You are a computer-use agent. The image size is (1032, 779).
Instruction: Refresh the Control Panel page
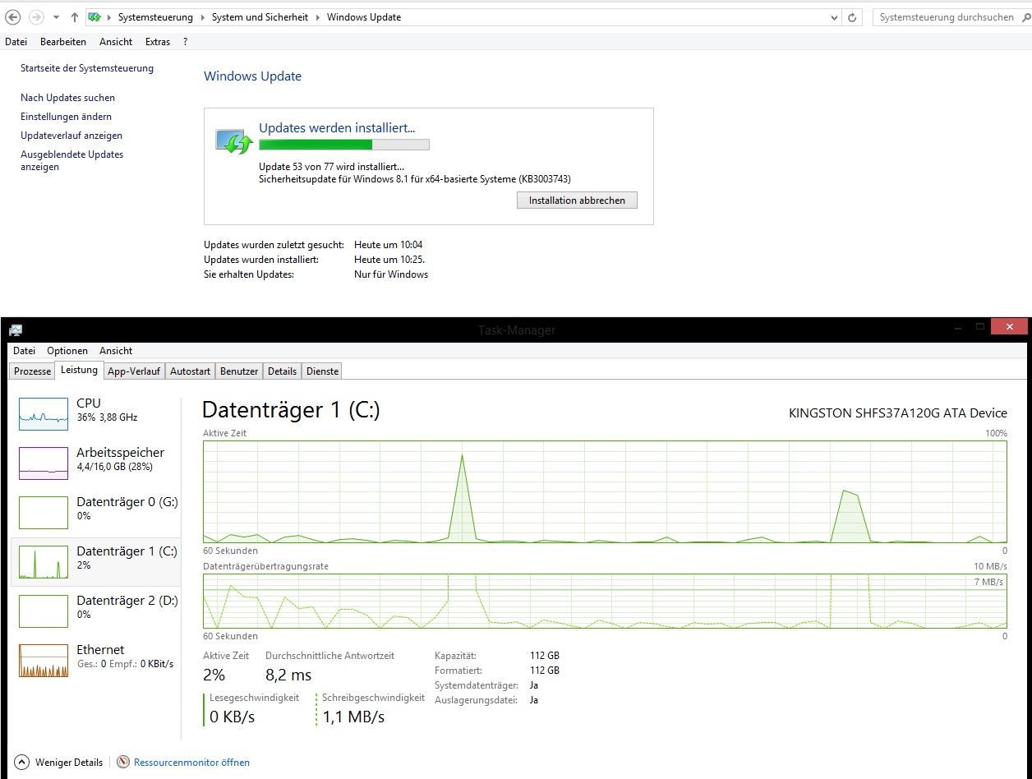coord(854,17)
